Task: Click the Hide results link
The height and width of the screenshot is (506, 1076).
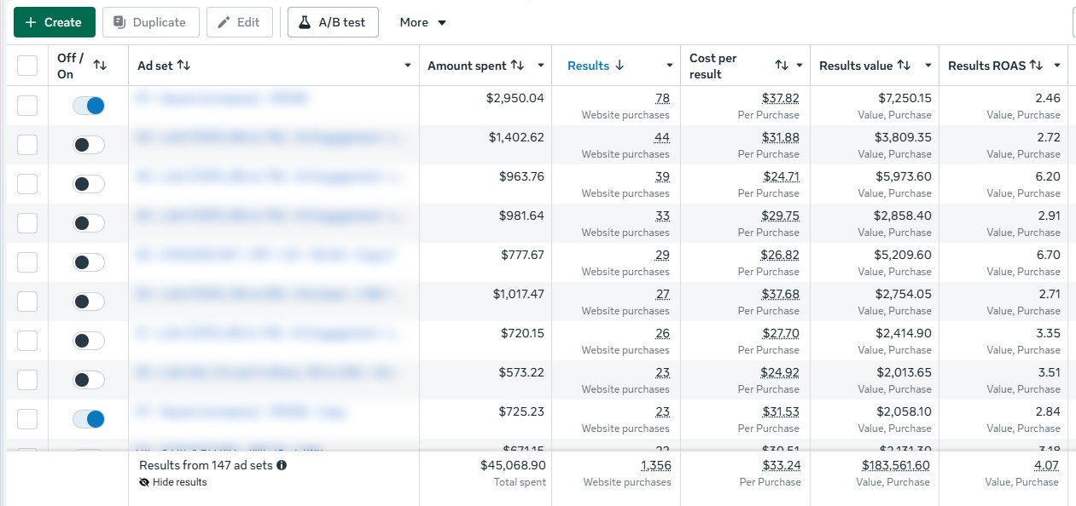Action: pos(173,482)
